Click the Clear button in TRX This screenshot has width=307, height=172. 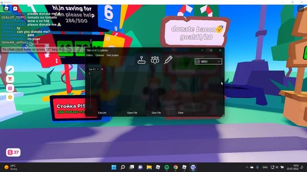[x=180, y=113]
